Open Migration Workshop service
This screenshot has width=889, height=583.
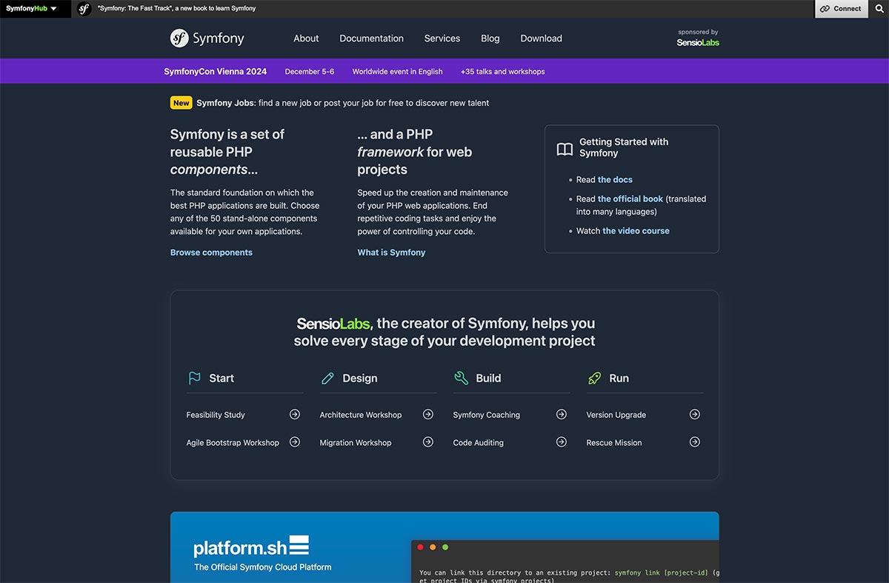click(x=356, y=442)
